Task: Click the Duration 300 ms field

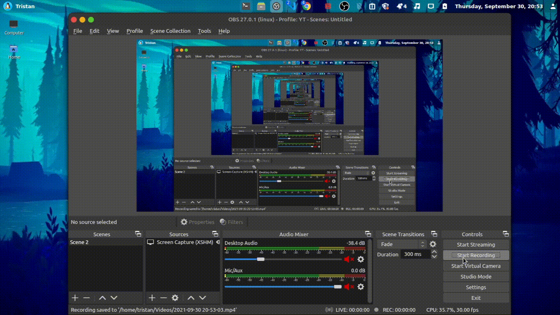Action: pos(415,254)
